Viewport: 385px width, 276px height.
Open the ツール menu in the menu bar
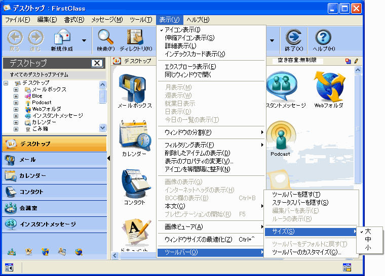tap(140, 20)
